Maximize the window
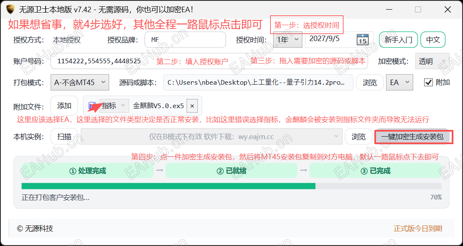The image size is (463, 246). pos(418,10)
